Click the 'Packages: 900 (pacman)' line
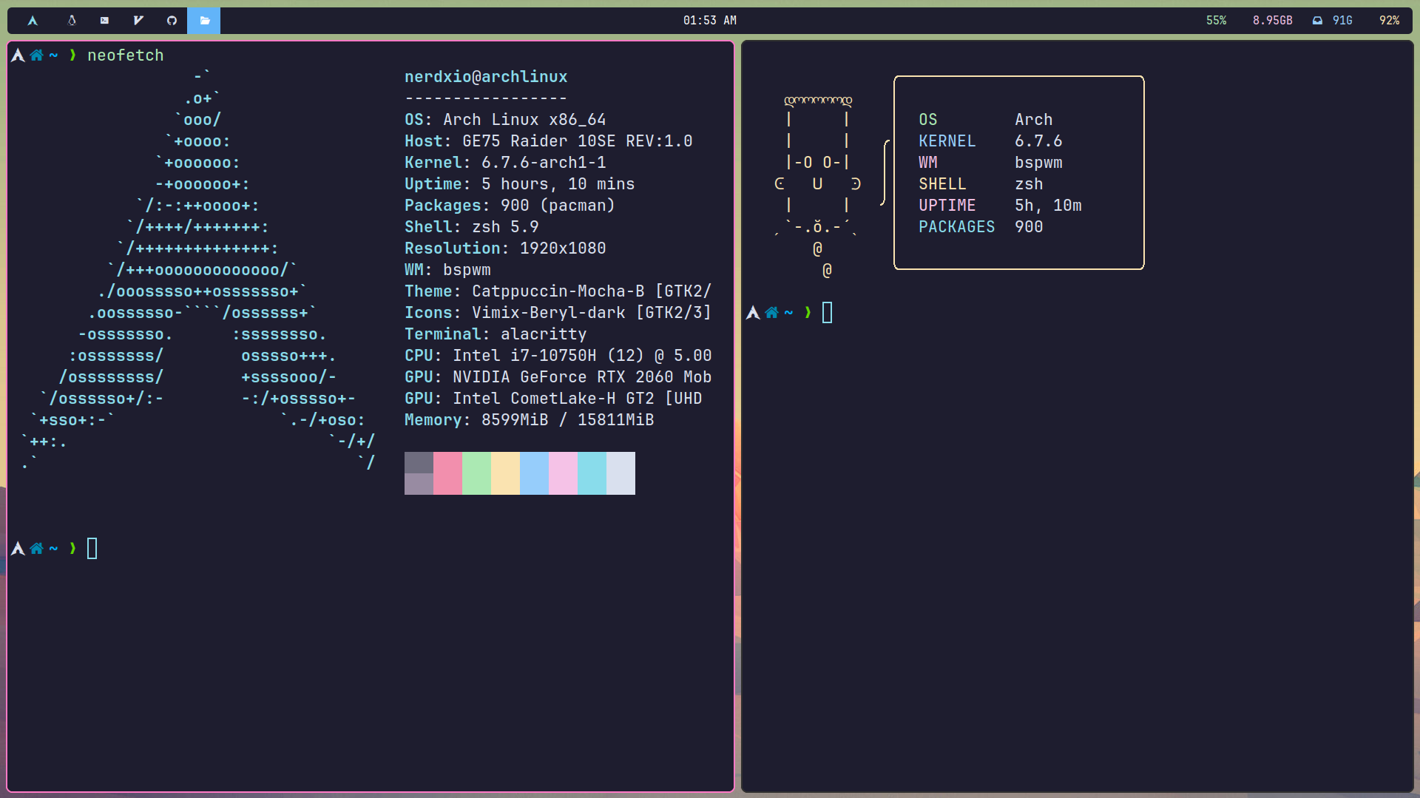1420x798 pixels. [x=510, y=206]
